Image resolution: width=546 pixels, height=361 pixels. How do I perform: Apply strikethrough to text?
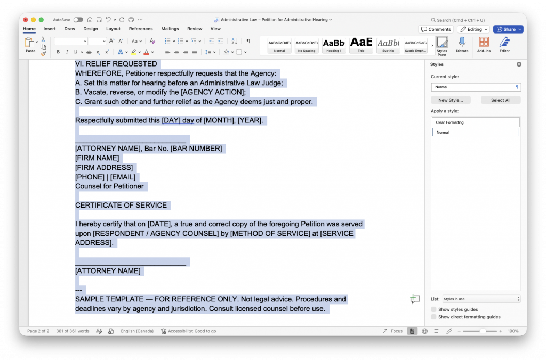(89, 52)
